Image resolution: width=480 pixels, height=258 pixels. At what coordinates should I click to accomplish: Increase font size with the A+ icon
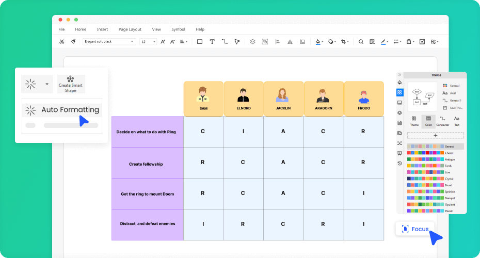(163, 42)
